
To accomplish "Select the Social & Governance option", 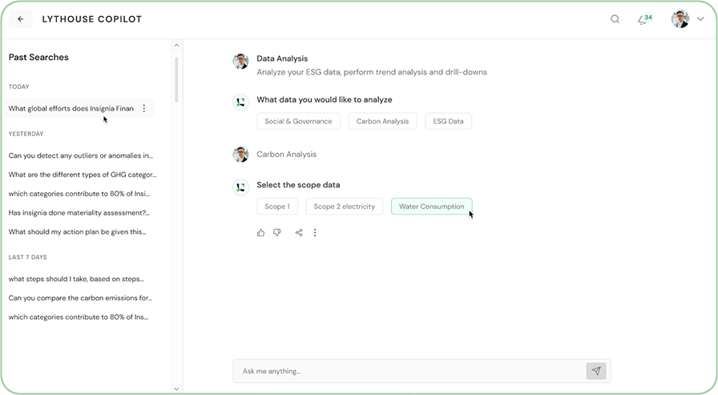I will click(x=299, y=121).
